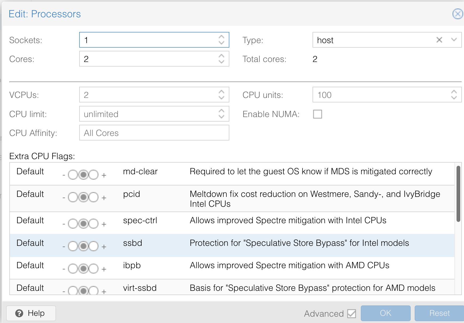Screen dimensions: 464x323
Task: Raise the CPU limit value
Action: click(x=221, y=111)
